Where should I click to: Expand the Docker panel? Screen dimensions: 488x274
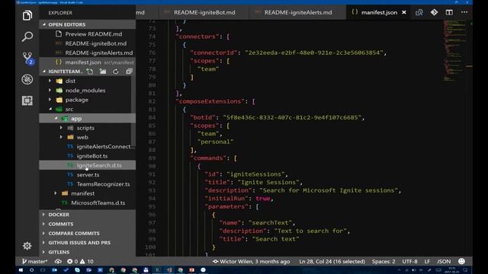point(88,215)
